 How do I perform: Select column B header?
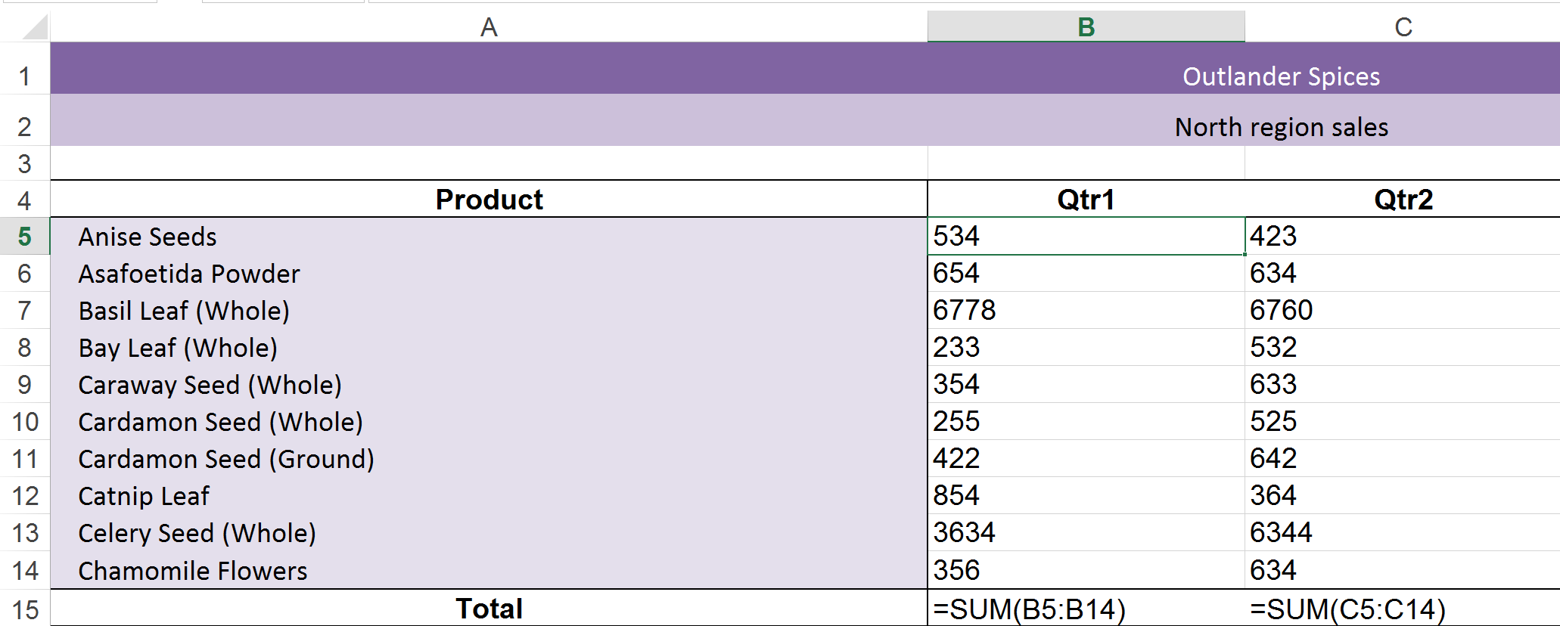[x=1086, y=27]
